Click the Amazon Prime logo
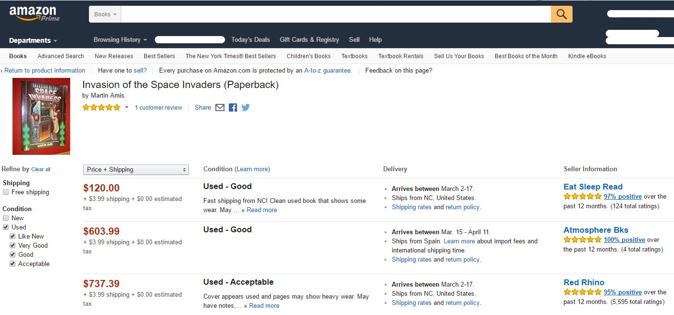Image resolution: width=674 pixels, height=315 pixels. 34,12
